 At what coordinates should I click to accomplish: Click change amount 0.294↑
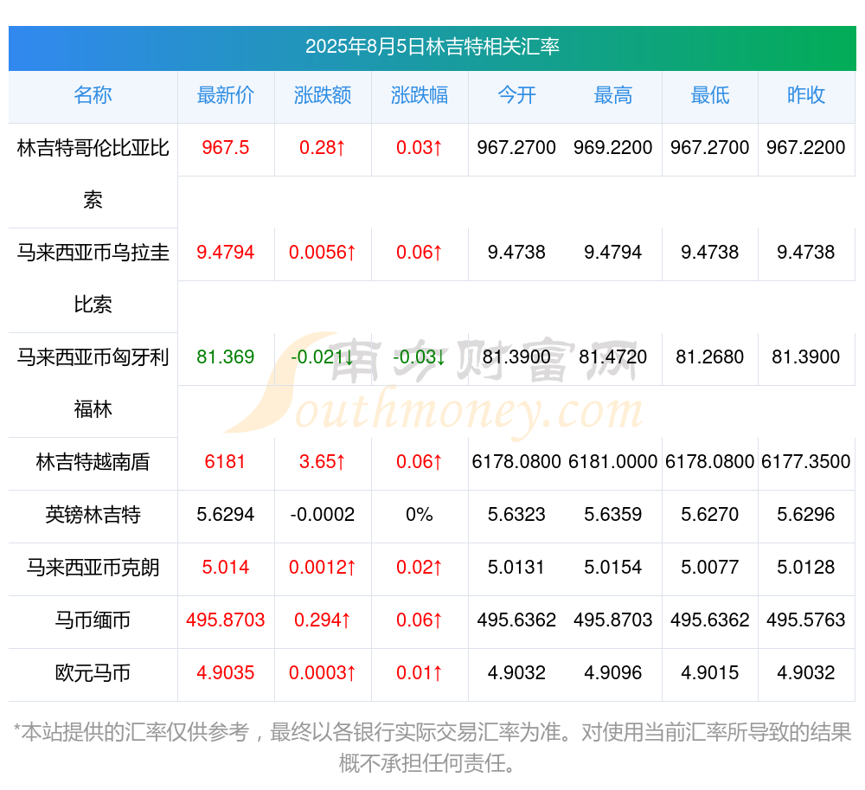tap(322, 620)
